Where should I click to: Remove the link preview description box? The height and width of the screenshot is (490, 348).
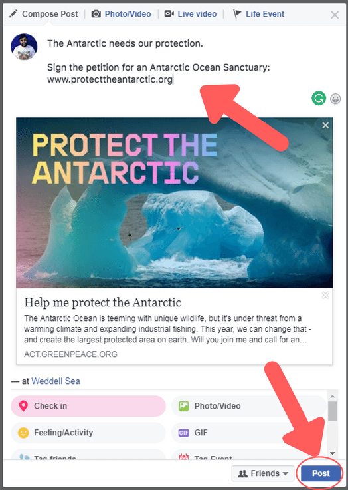325,295
